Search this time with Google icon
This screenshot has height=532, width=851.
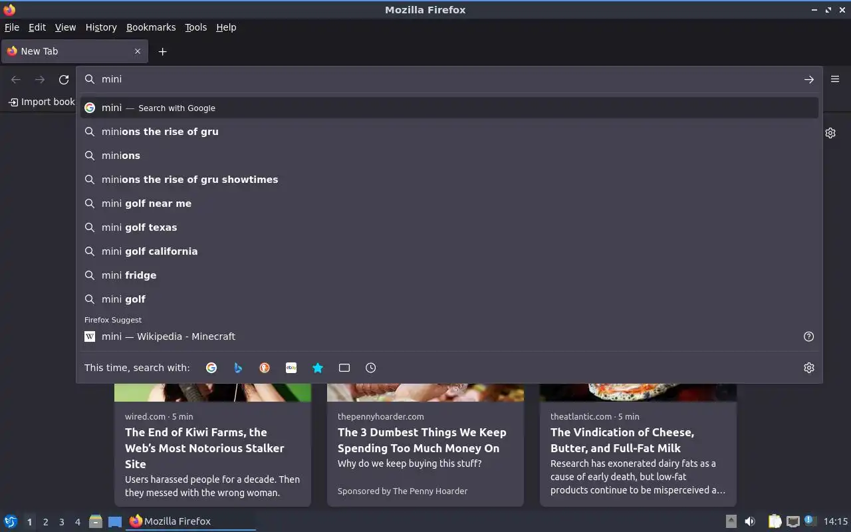pyautogui.click(x=211, y=368)
